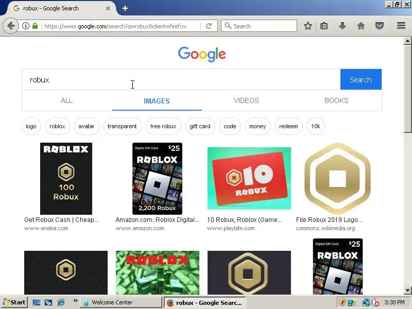Viewport: 412px width, 309px height.
Task: Bookmark this page with star icon
Action: pos(307,26)
